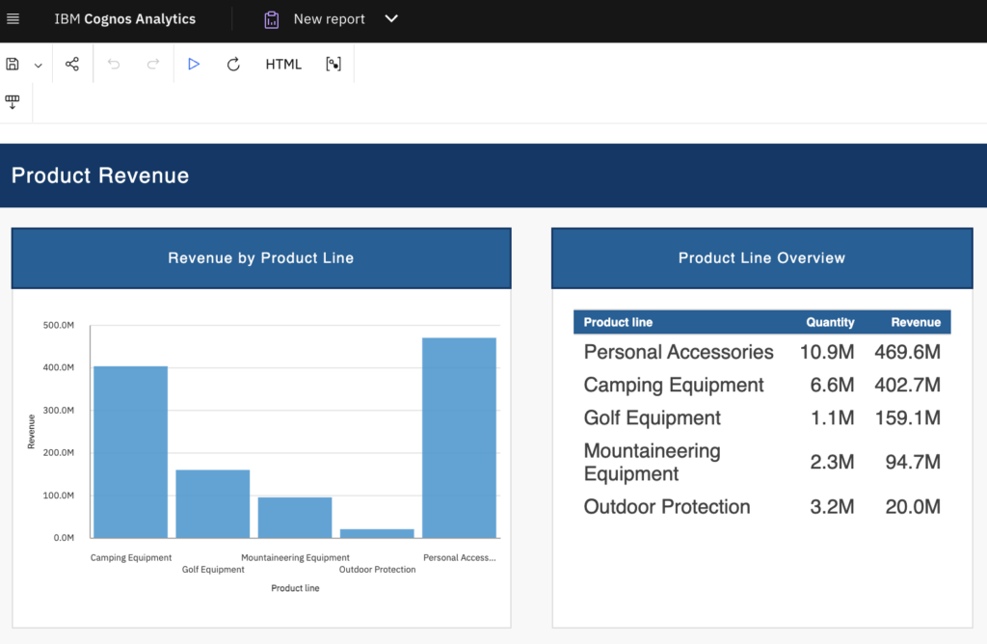Sort by the Product line column header
Screen dimensions: 987x644
point(618,322)
